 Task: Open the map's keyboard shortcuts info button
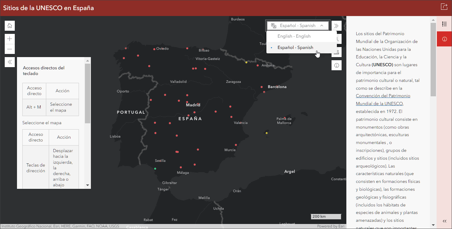pos(337,65)
